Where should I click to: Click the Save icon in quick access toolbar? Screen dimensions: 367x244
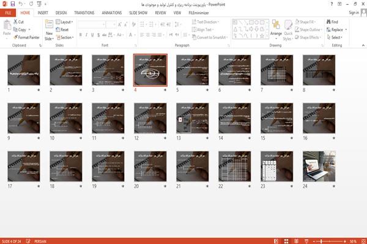13,4
